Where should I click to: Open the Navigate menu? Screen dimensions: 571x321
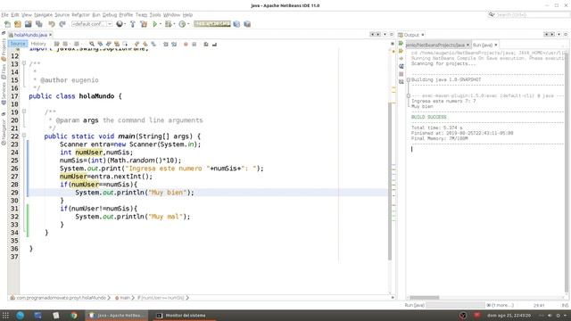click(x=44, y=15)
